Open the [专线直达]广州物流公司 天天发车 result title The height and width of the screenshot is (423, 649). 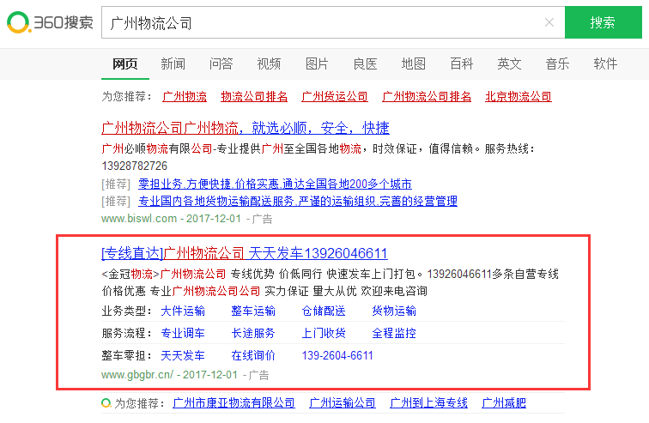pos(244,253)
